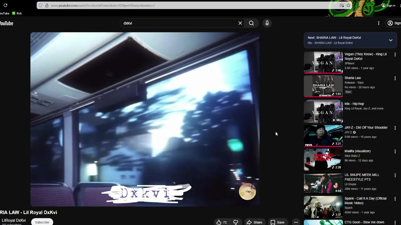Start voice search with the microphone icon
The image size is (401, 225).
tap(267, 23)
